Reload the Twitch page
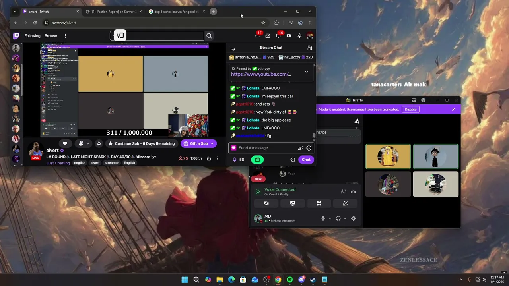The height and width of the screenshot is (286, 509). click(35, 23)
